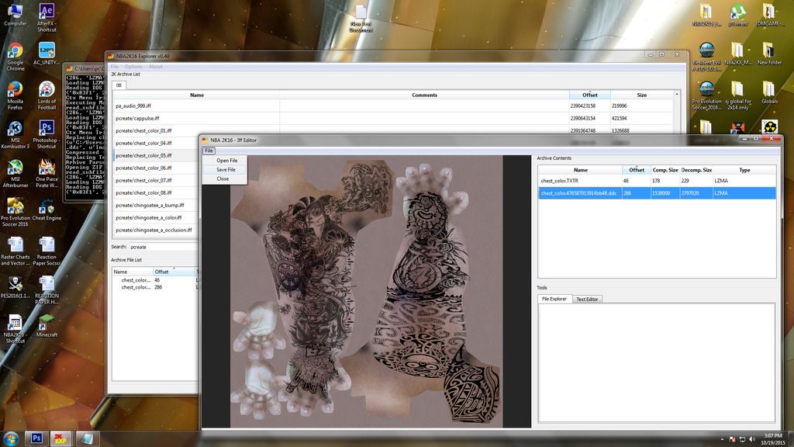Select pcreate/chest_color_01.iff row
Image resolution: width=794 pixels, height=447 pixels.
(393, 130)
